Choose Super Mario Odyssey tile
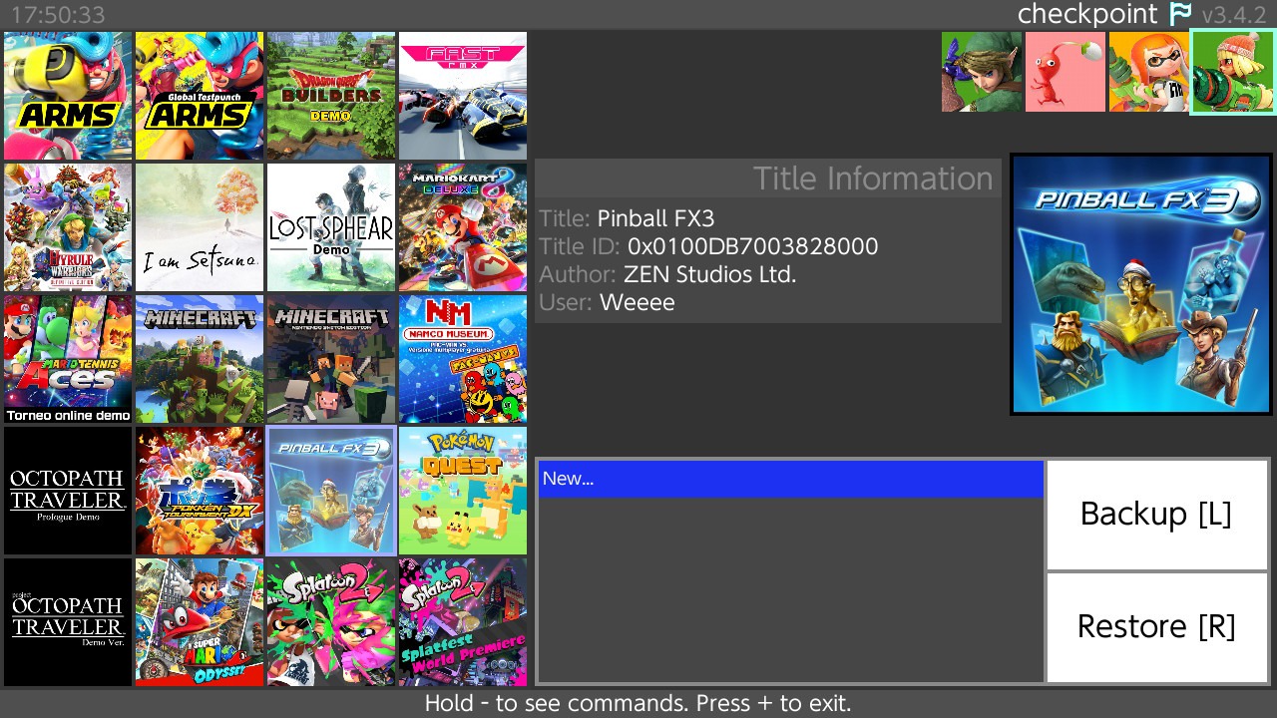 pos(200,622)
